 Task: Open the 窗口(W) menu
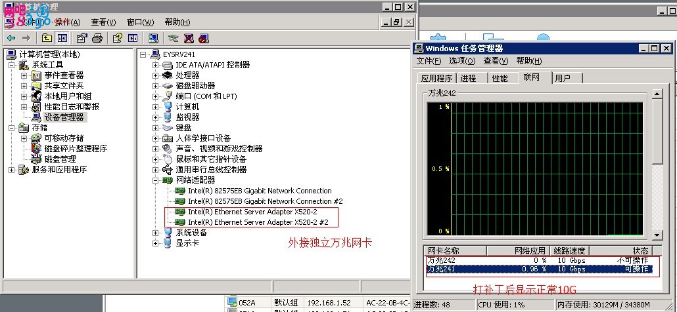pos(140,22)
